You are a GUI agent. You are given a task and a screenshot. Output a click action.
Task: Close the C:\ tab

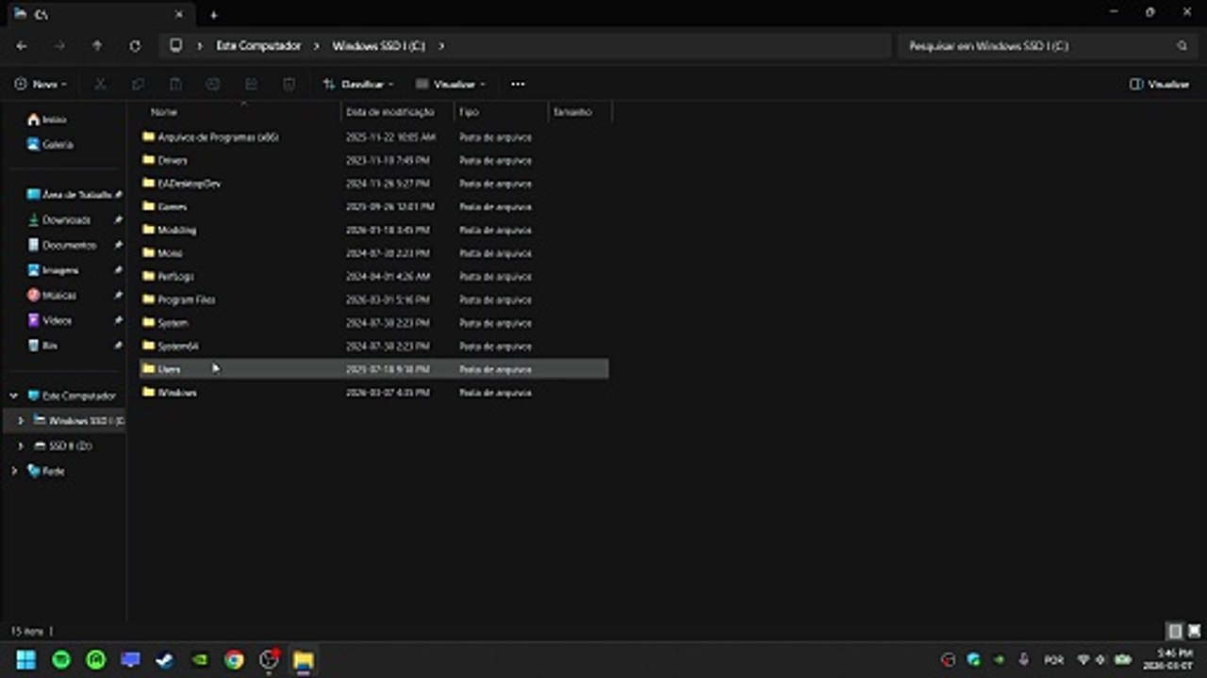(179, 14)
